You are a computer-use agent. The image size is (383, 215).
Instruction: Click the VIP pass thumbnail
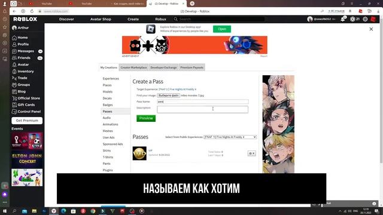pos(139,153)
